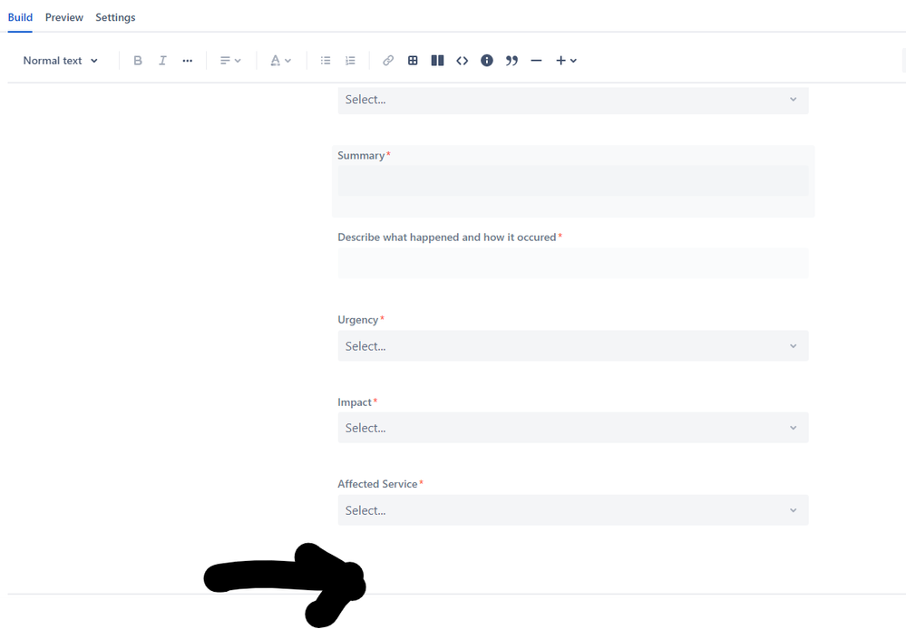The height and width of the screenshot is (629, 906).
Task: Click the Affected Service label
Action: (377, 484)
